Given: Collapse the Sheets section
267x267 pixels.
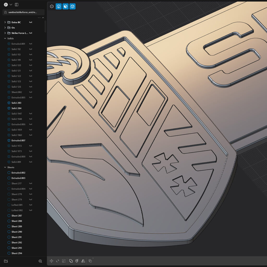Looking at the screenshot, I should pos(5,167).
